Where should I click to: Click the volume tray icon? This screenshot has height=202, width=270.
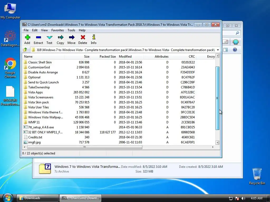pos(243,198)
